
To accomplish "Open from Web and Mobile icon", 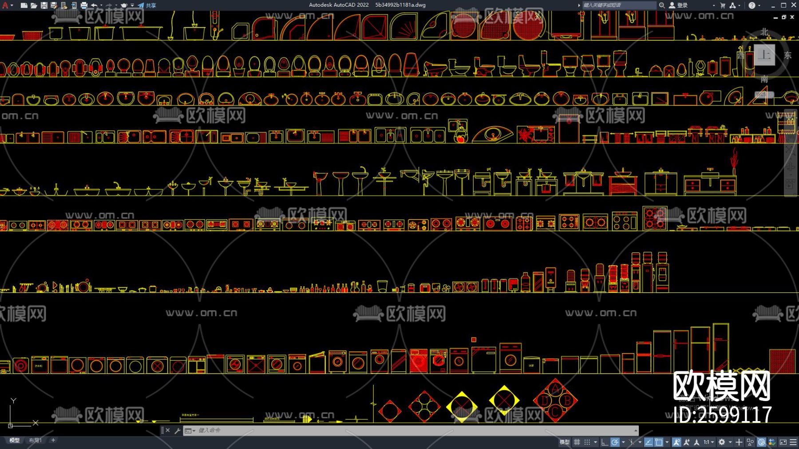I will click(x=64, y=5).
